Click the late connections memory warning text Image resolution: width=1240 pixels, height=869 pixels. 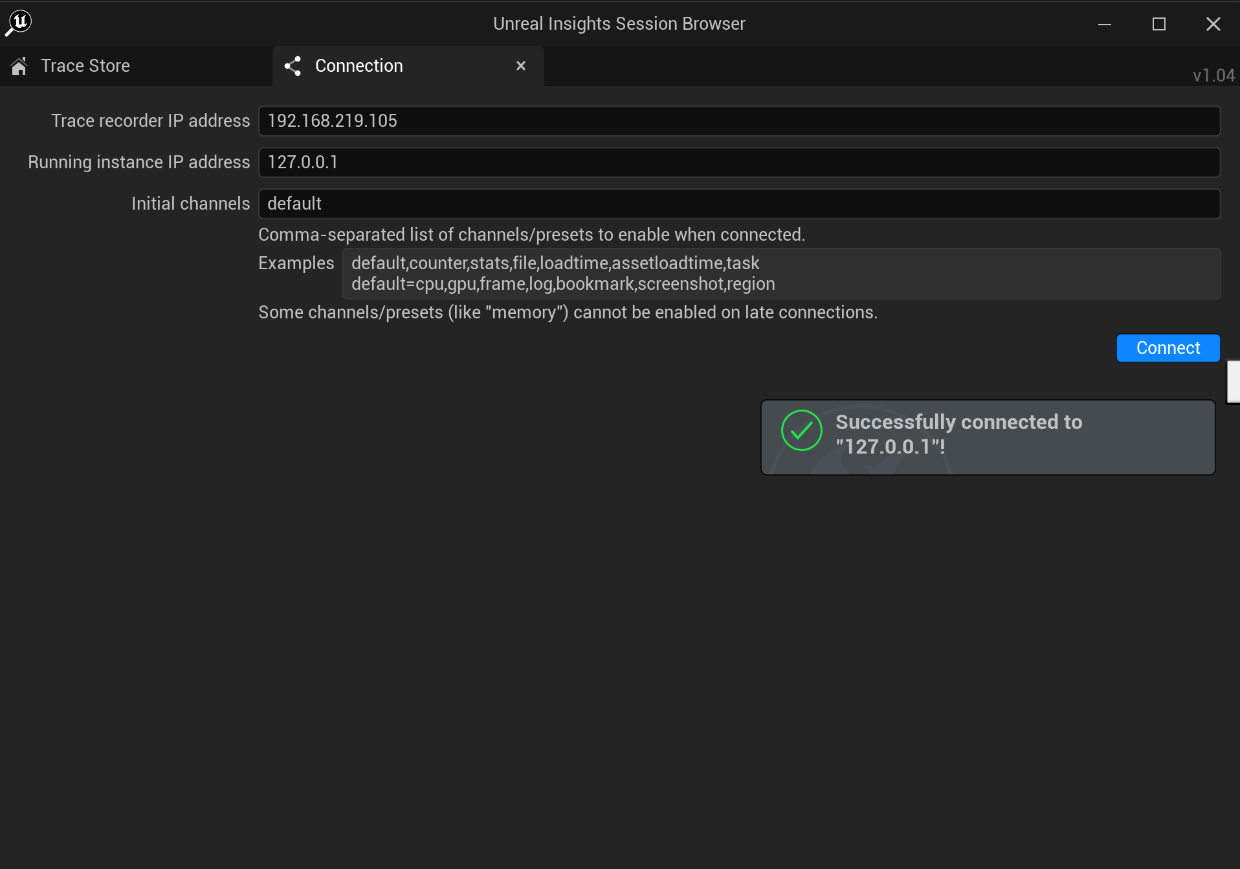[568, 313]
